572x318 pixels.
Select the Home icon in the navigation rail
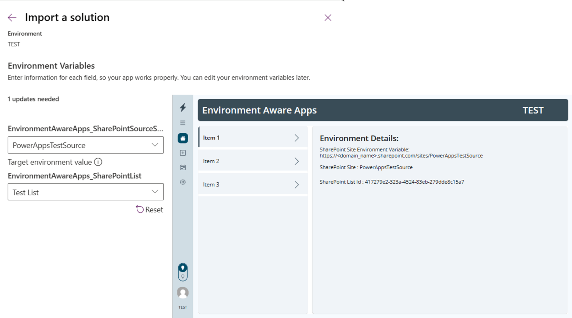183,139
